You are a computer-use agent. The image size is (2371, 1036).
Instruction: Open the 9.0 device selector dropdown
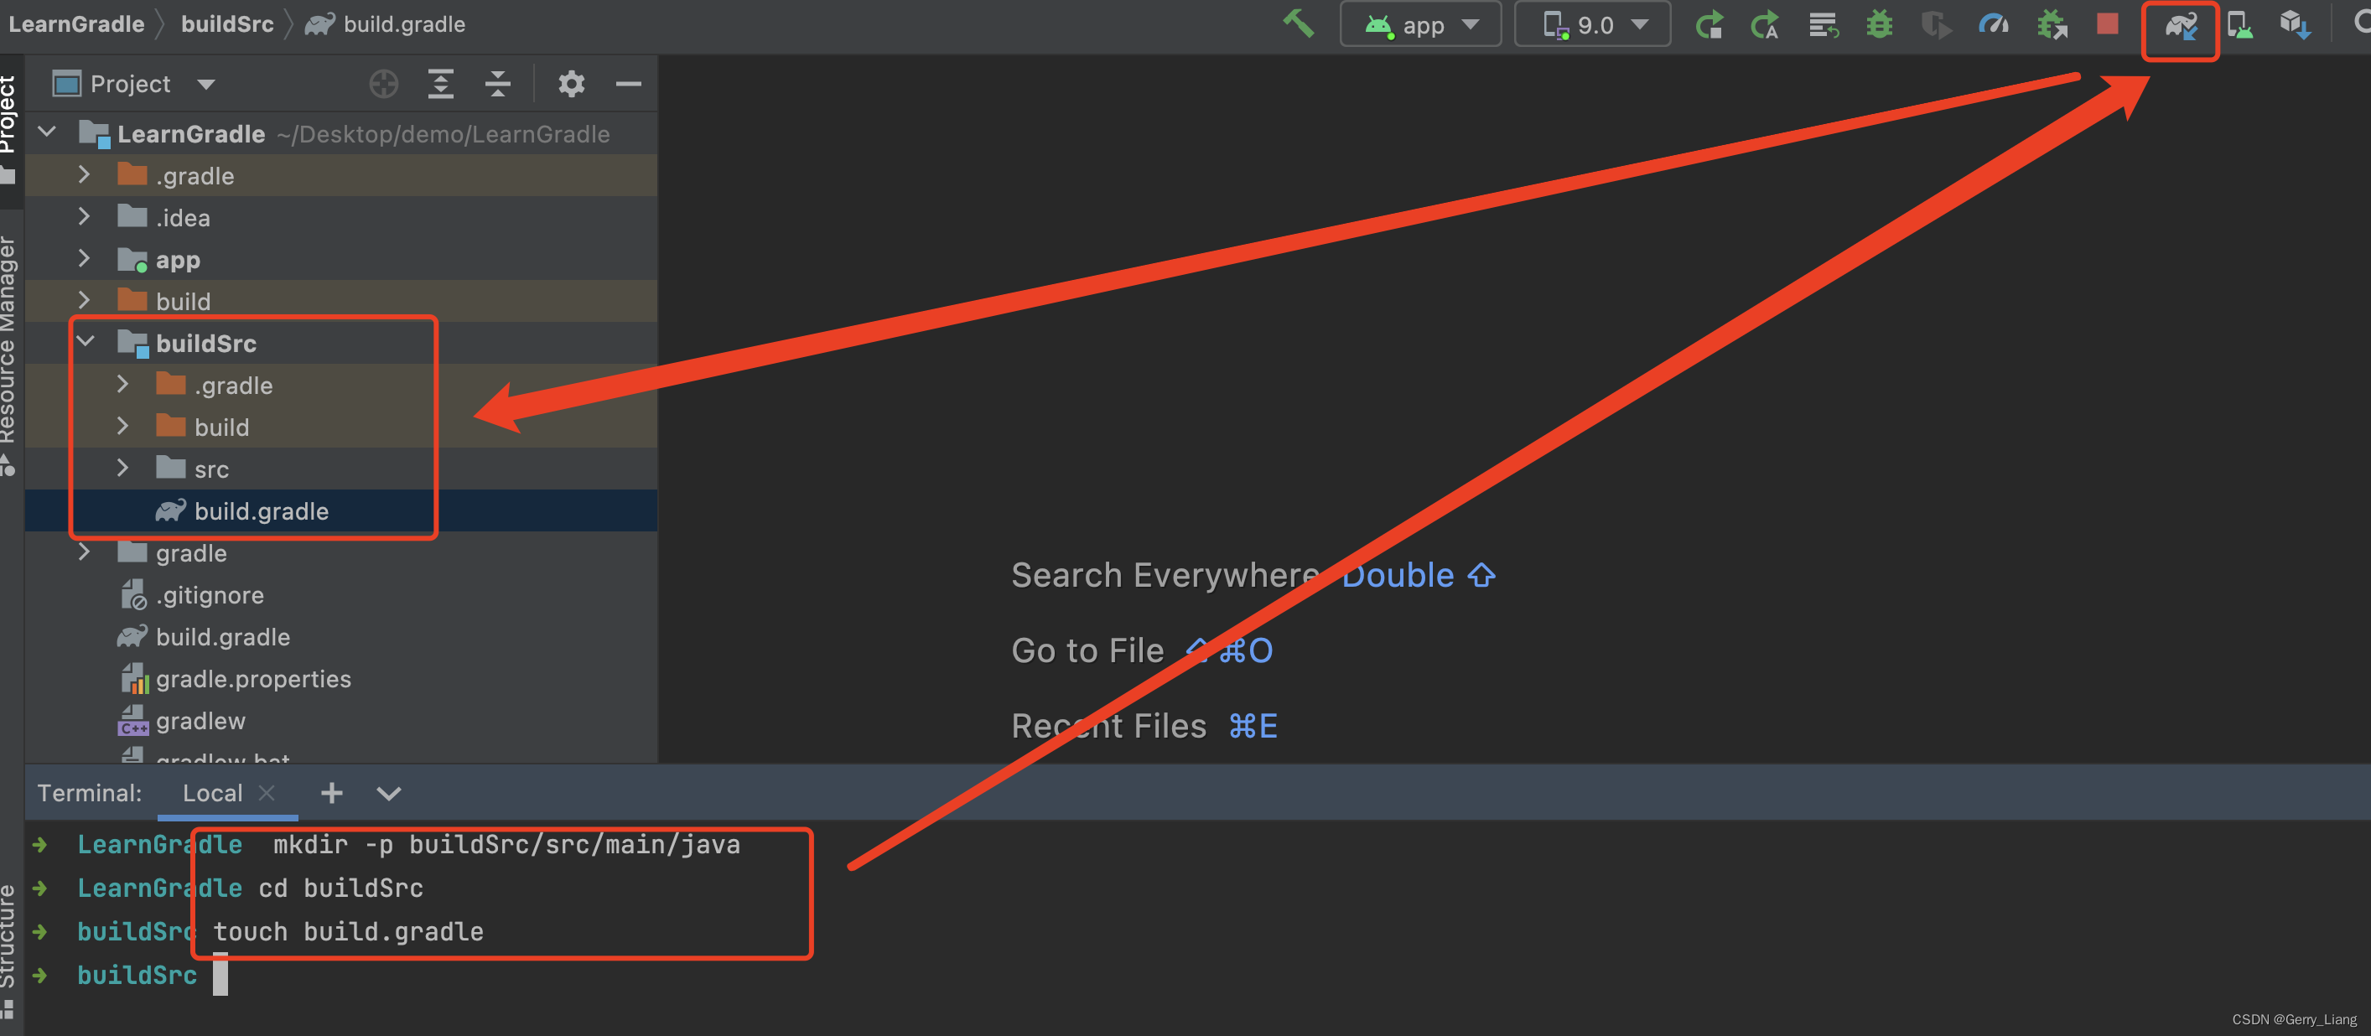click(x=1592, y=25)
